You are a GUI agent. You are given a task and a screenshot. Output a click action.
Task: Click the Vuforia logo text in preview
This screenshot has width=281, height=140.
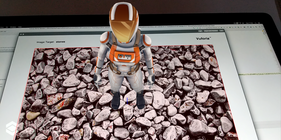point(203,38)
